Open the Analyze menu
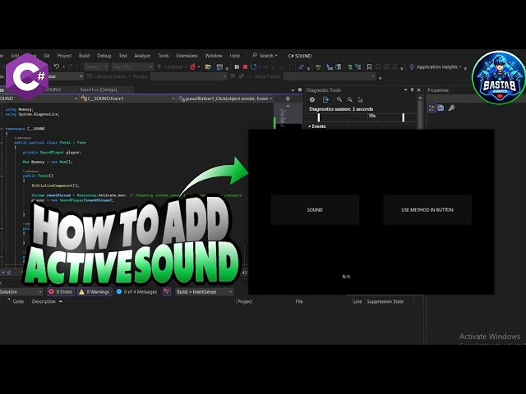Image resolution: width=526 pixels, height=394 pixels. pos(142,56)
